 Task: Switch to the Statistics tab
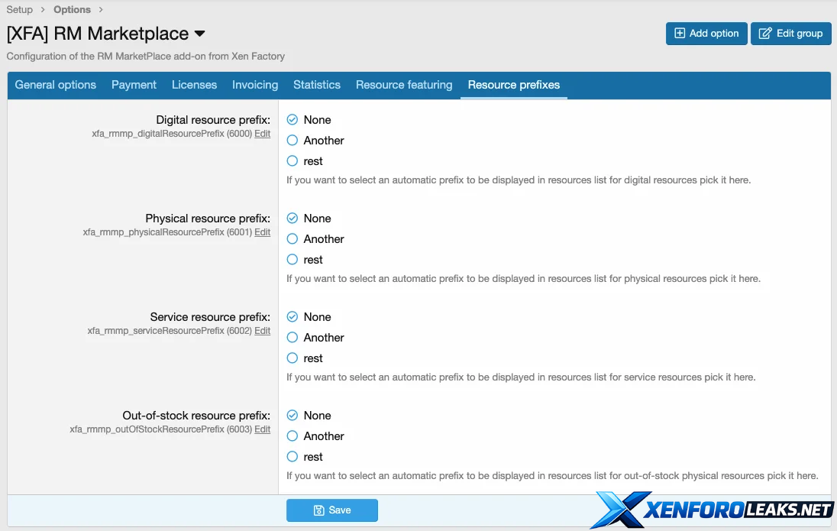317,85
